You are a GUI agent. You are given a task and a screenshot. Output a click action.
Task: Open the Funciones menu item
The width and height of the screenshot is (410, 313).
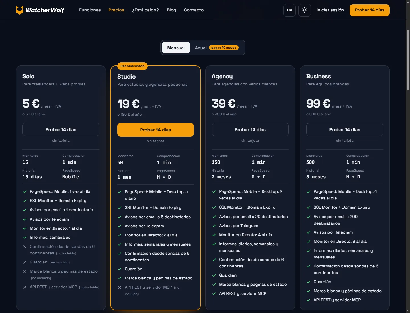90,10
